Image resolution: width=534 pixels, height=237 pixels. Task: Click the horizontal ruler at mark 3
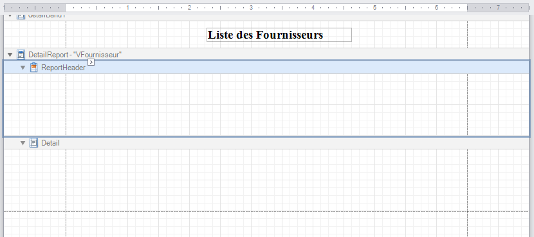[251, 8]
